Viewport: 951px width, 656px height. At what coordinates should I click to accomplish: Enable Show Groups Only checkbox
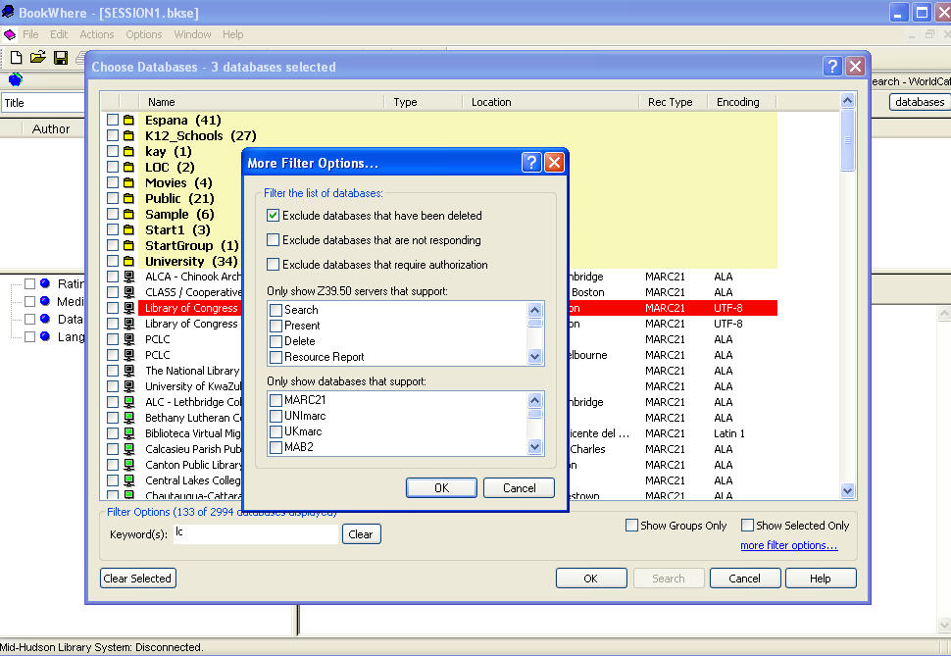631,525
